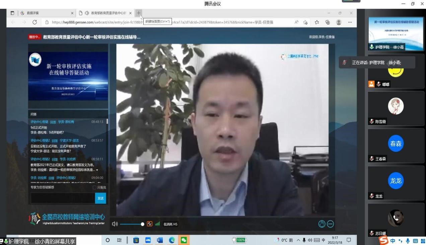The height and width of the screenshot is (245, 426).
Task: Click the raise hand icon in player
Action: click(x=322, y=224)
